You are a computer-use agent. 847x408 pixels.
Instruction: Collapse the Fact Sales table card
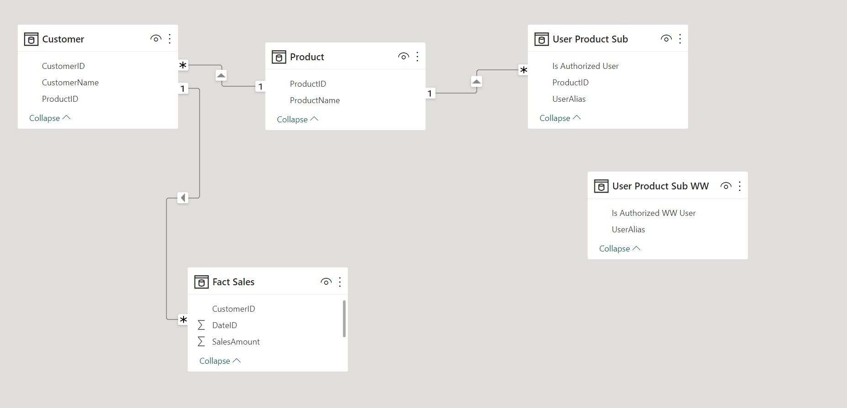220,361
